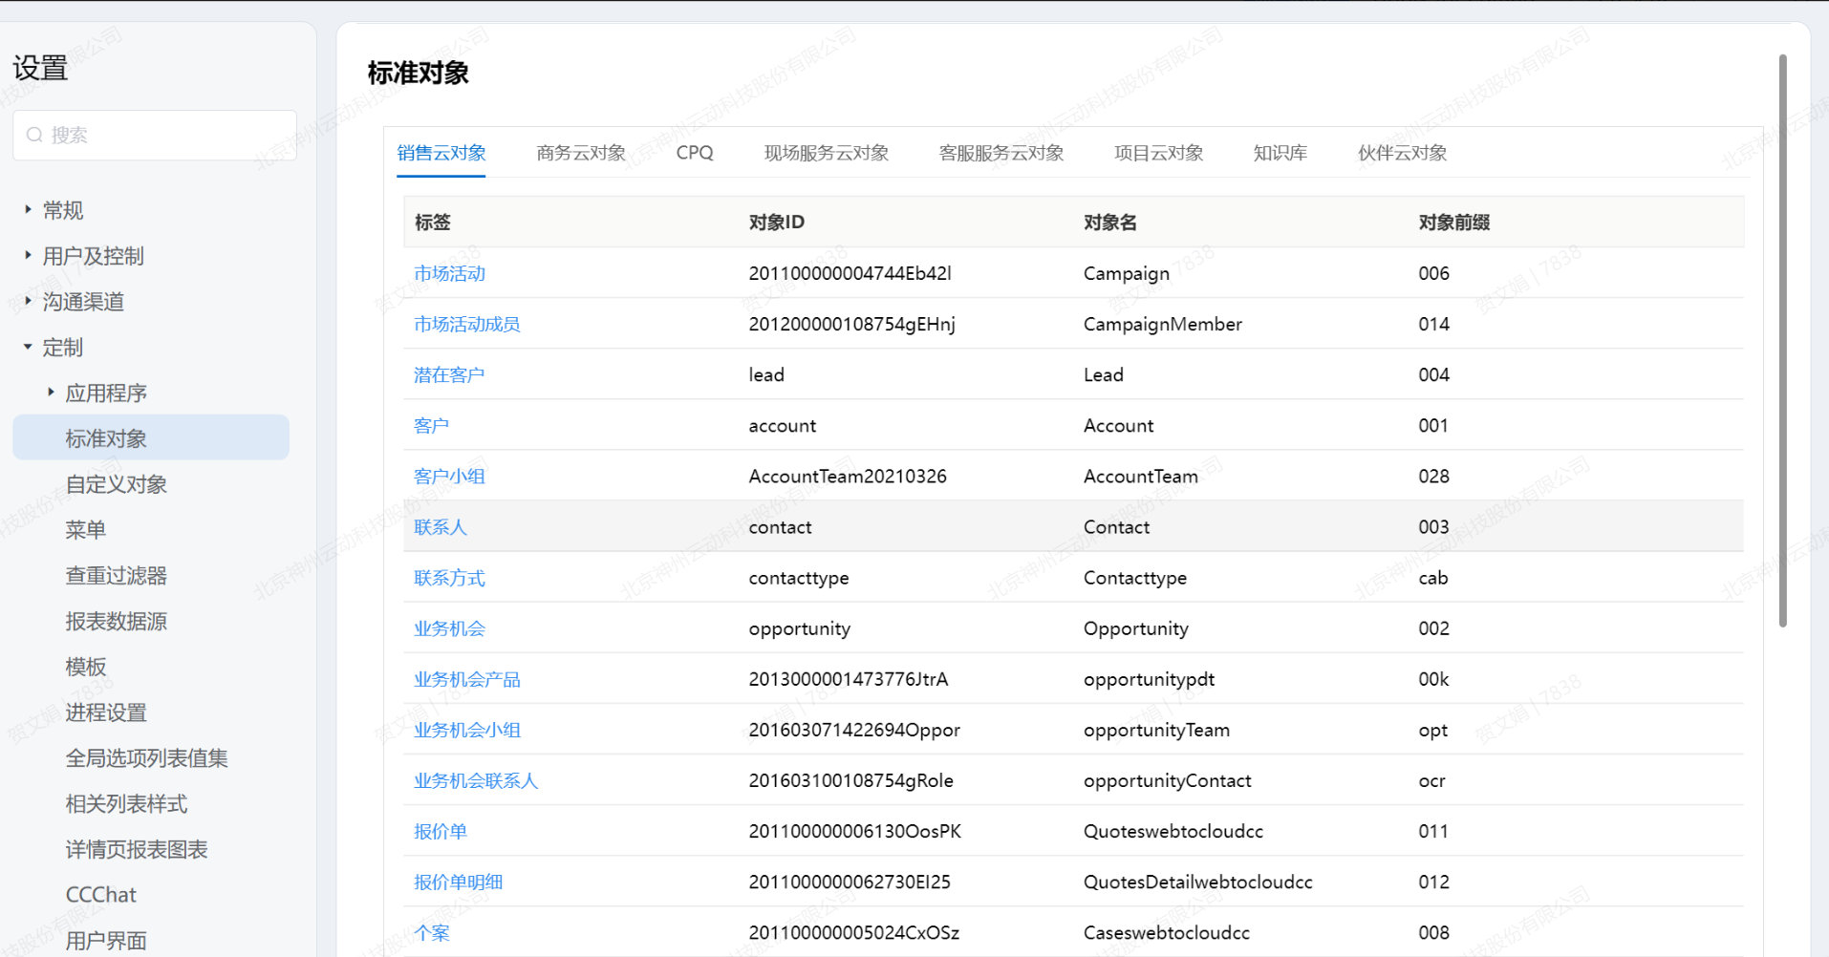Expand the 常规 section arrow
1829x957 pixels.
click(28, 209)
